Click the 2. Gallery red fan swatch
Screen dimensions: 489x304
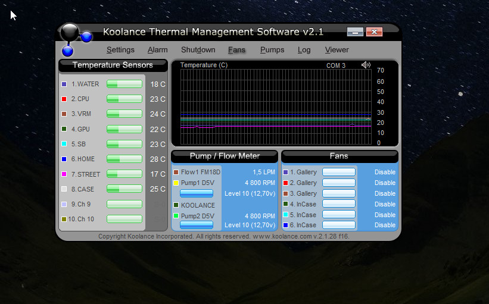tap(285, 183)
